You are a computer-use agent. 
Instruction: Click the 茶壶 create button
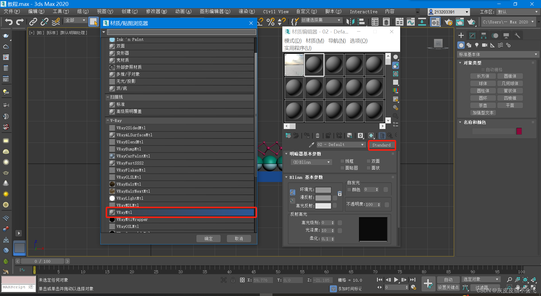click(483, 105)
